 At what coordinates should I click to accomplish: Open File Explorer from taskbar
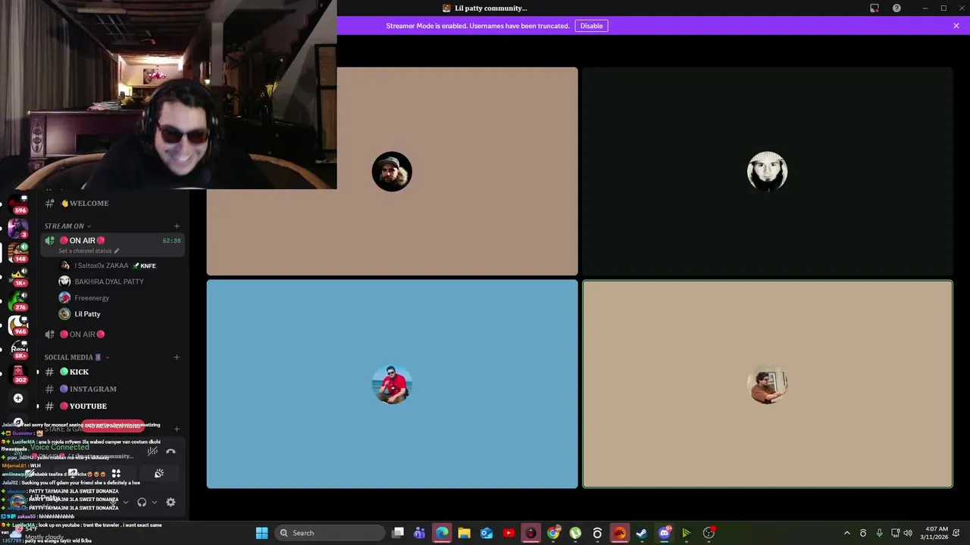click(464, 533)
